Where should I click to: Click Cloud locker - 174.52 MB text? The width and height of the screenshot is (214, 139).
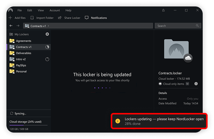(x=174, y=79)
